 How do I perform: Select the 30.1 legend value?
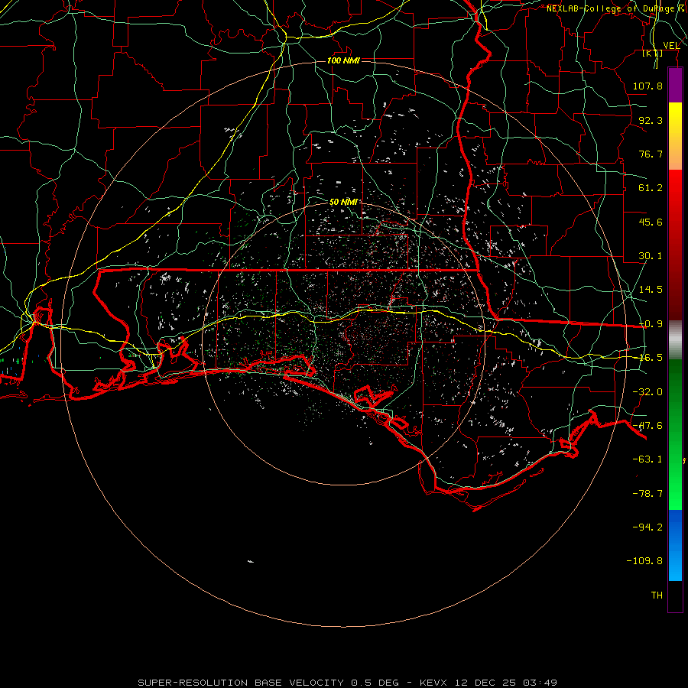[x=651, y=256]
